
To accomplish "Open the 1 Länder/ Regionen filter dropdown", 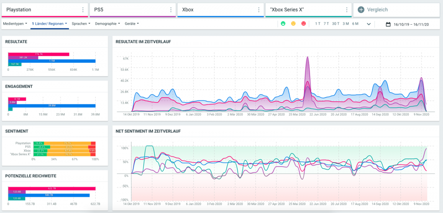I will pyautogui.click(x=50, y=24).
